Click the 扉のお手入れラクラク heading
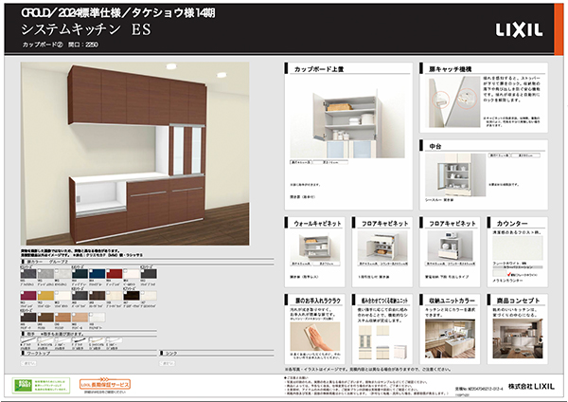Image resolution: width=568 pixels, height=402 pixels. (318, 301)
